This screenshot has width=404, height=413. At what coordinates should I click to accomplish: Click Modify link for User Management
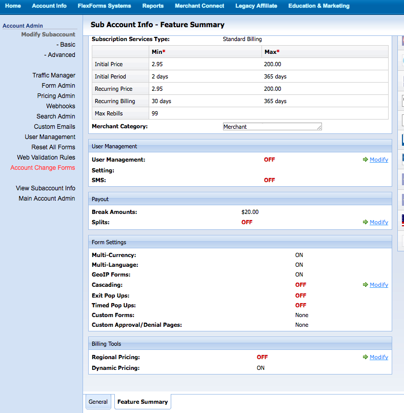tap(379, 160)
